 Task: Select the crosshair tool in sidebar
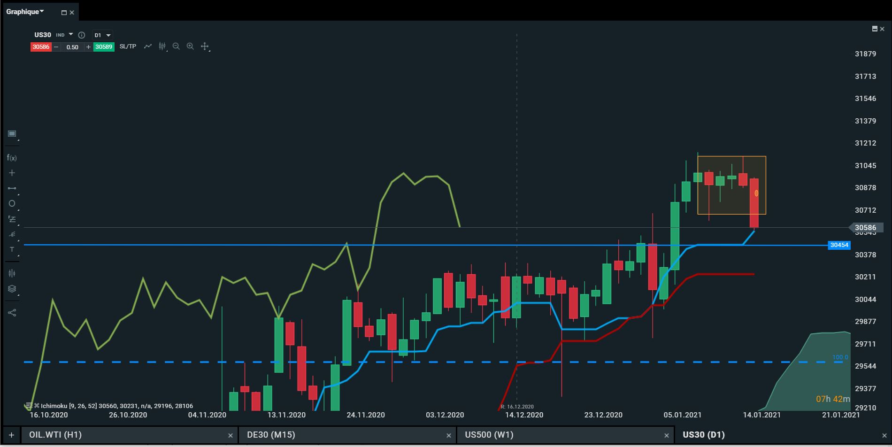pos(12,173)
